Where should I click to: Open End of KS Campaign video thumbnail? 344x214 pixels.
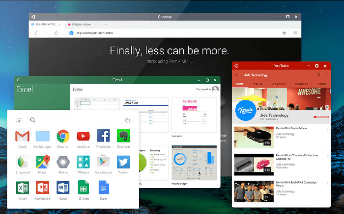(x=254, y=191)
